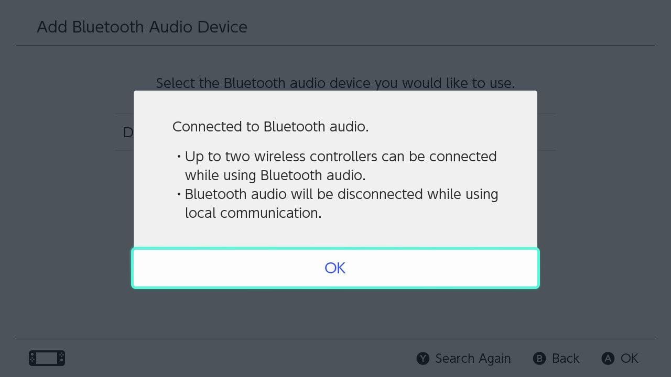Go Back using the footer label
The image size is (671, 377).
point(566,359)
